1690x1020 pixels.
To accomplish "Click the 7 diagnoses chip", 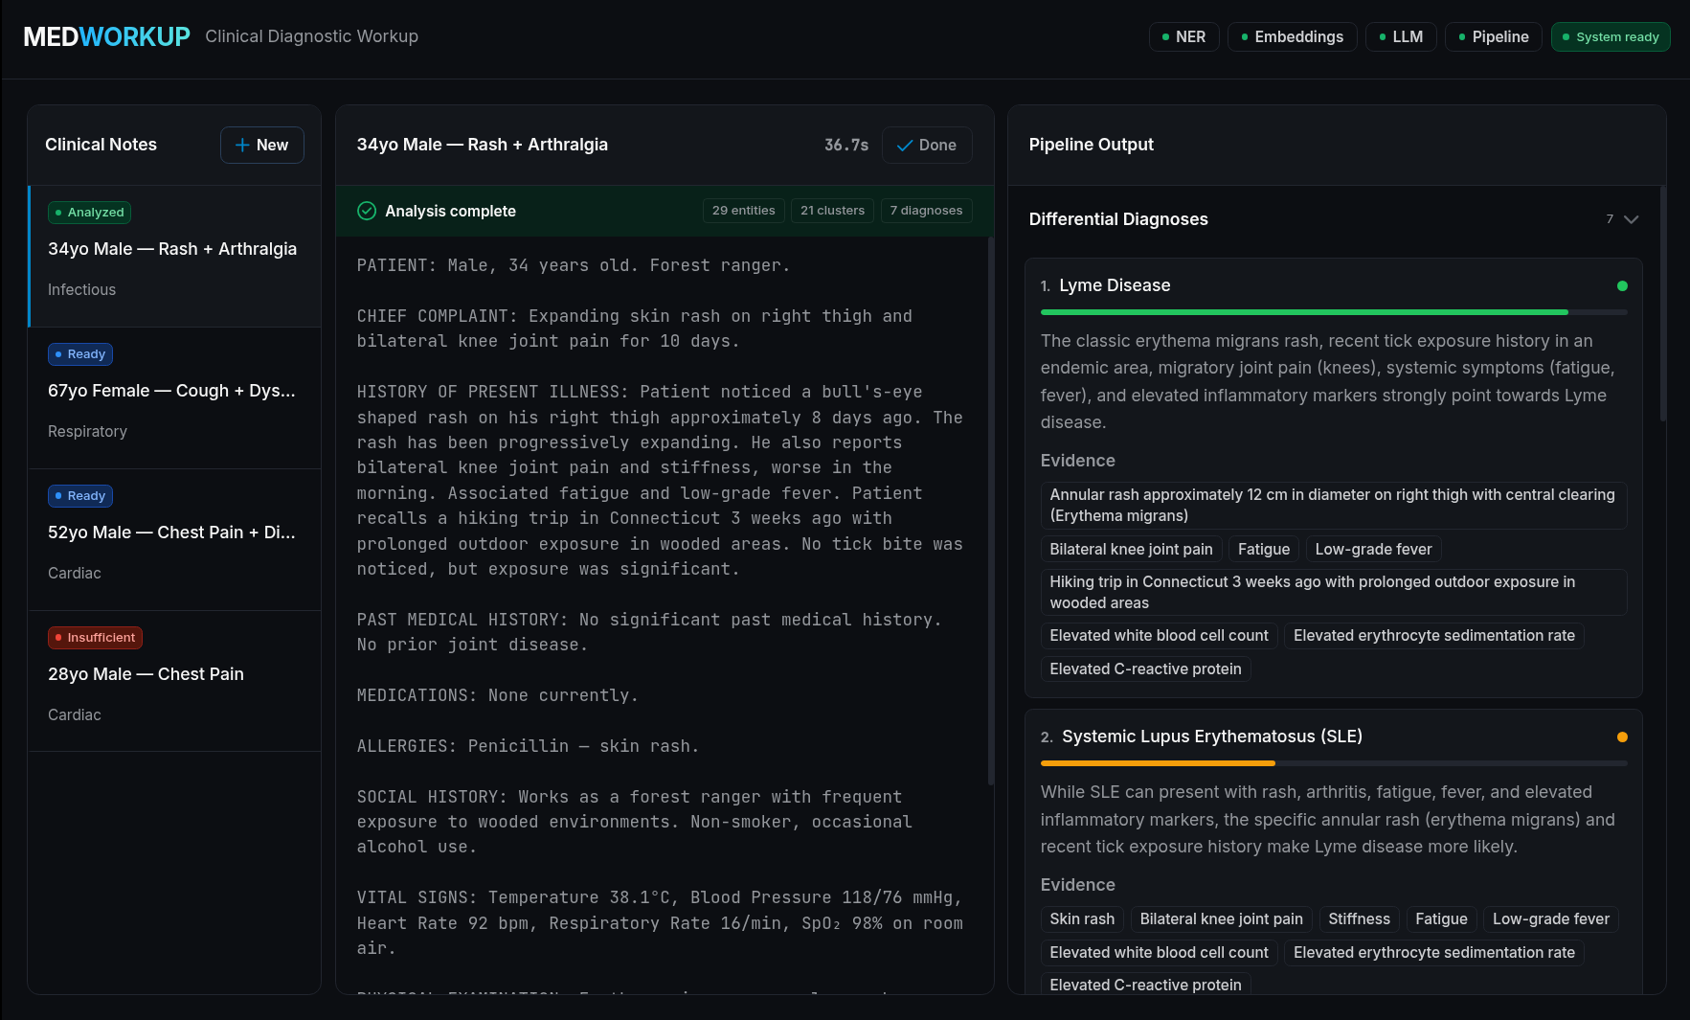I will [926, 211].
